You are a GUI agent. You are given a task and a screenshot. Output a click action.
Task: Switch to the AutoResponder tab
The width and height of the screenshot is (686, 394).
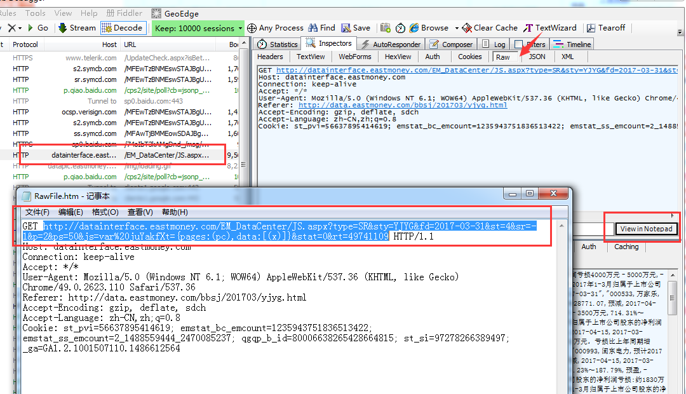click(x=391, y=44)
